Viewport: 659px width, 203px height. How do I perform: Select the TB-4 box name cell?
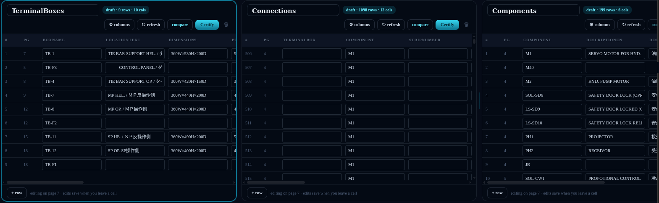pos(72,82)
